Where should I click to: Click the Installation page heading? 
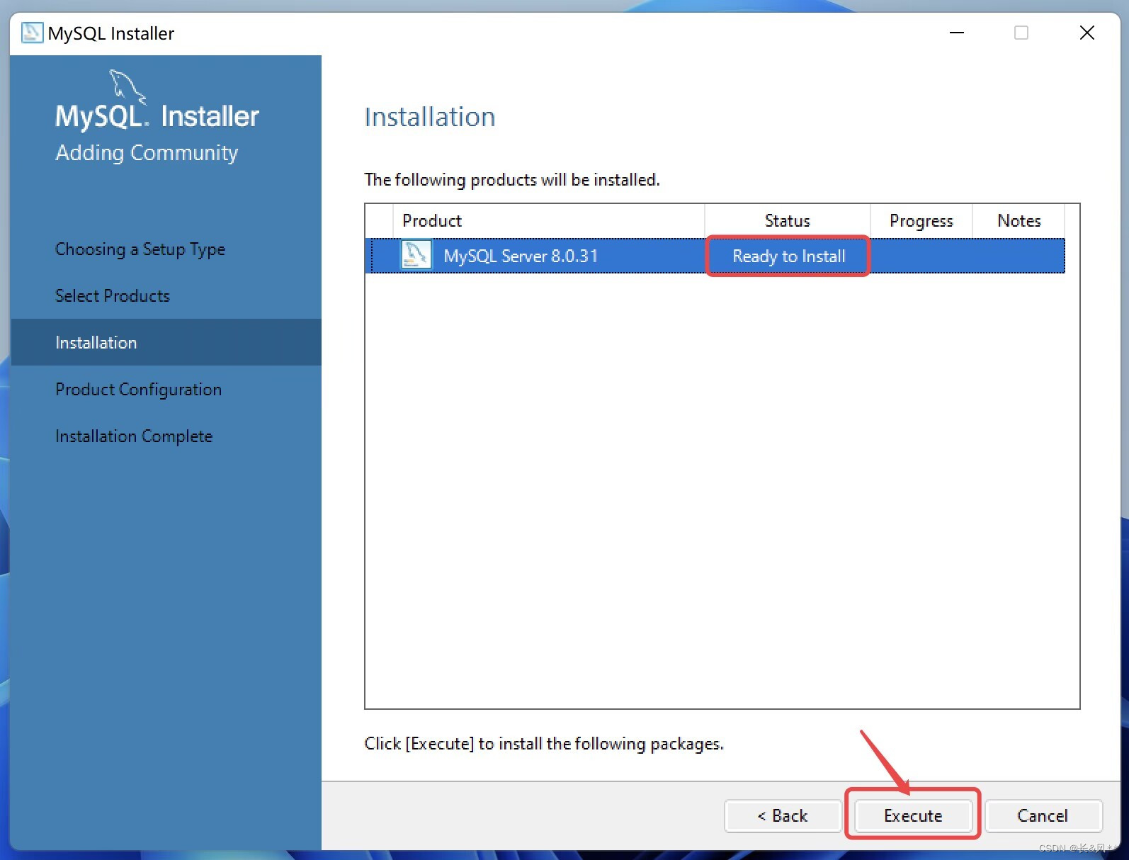pos(430,117)
